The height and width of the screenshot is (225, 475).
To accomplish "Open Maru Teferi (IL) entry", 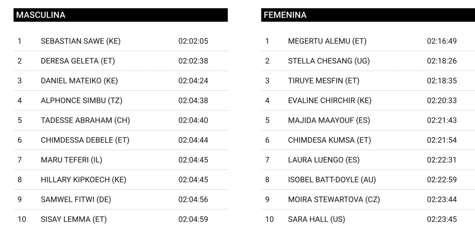I will 71,160.
